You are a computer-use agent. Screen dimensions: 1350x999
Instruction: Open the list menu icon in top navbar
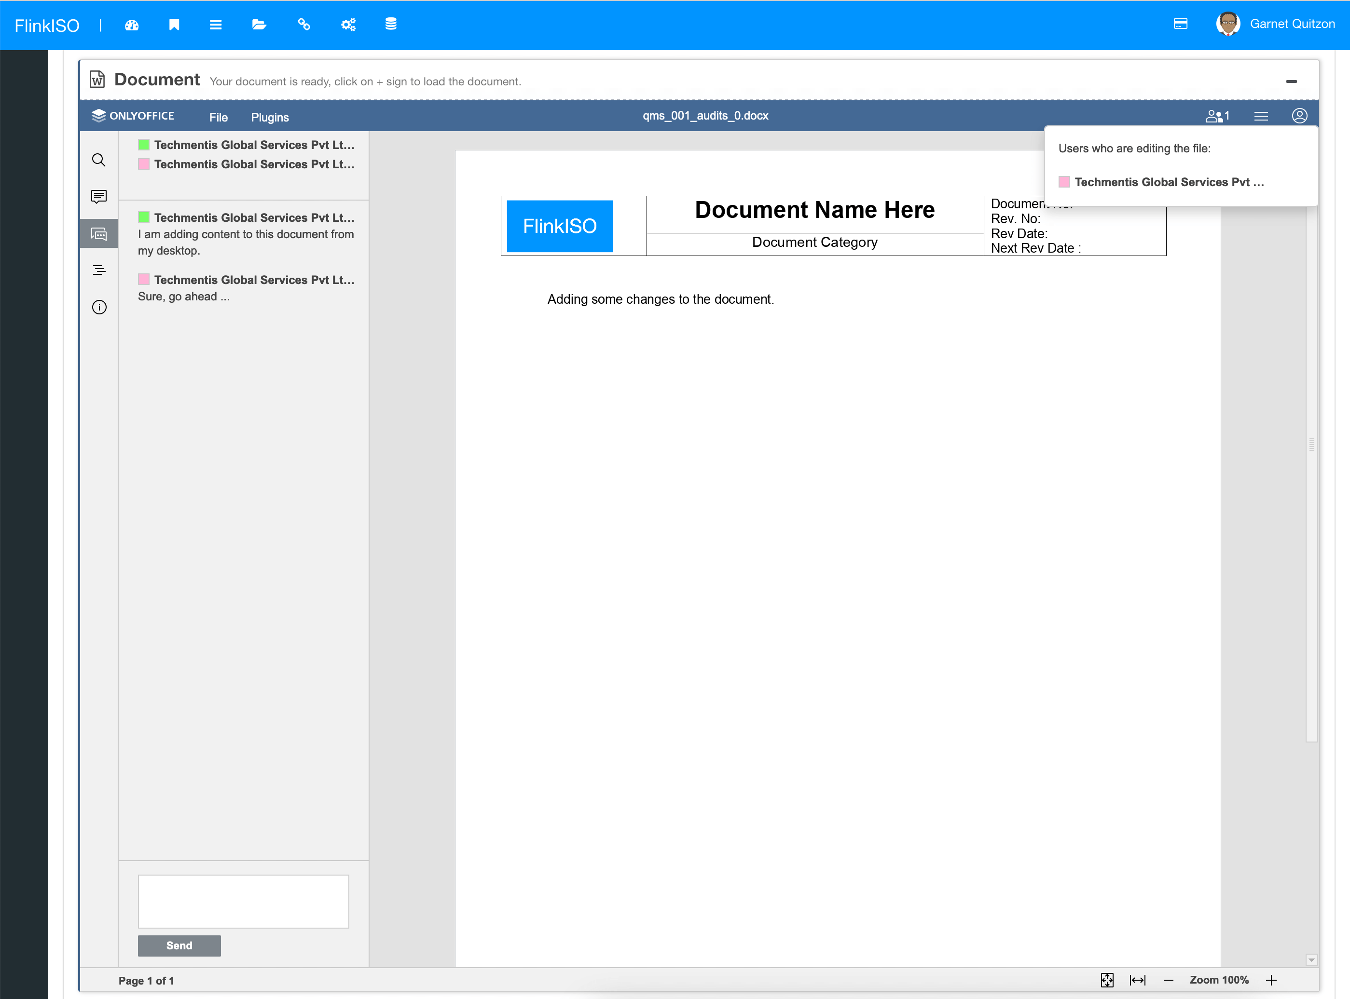coord(215,25)
